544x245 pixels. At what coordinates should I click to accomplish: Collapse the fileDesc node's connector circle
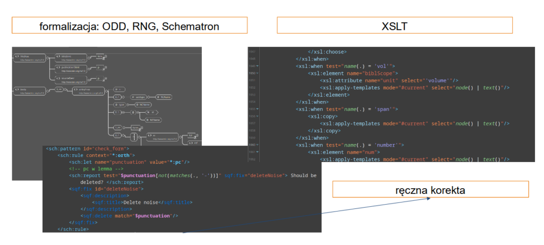tap(48, 58)
